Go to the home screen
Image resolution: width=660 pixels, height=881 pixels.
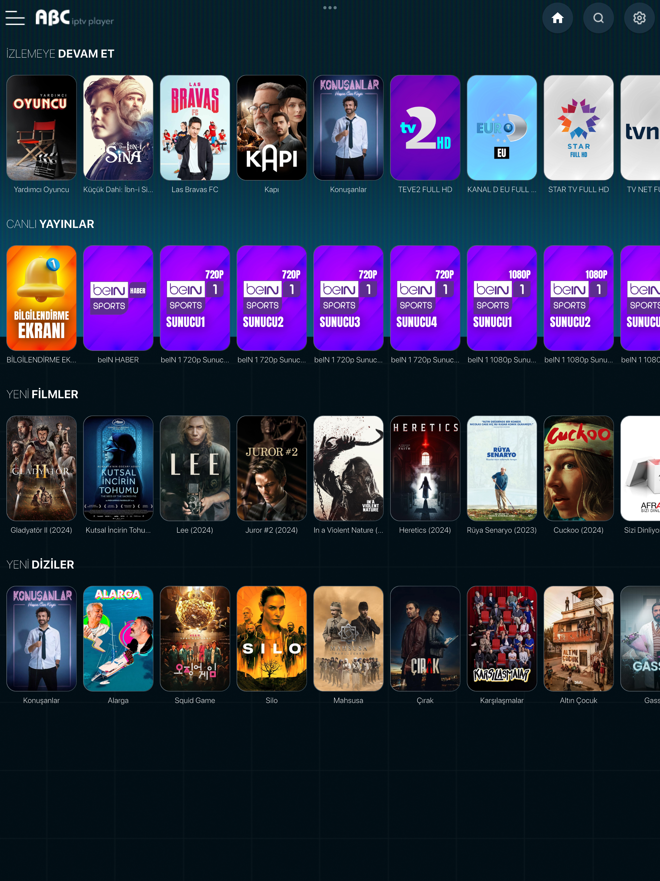(x=557, y=18)
